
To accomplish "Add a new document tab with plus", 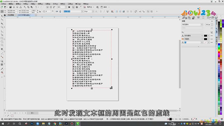I will 36,15.
